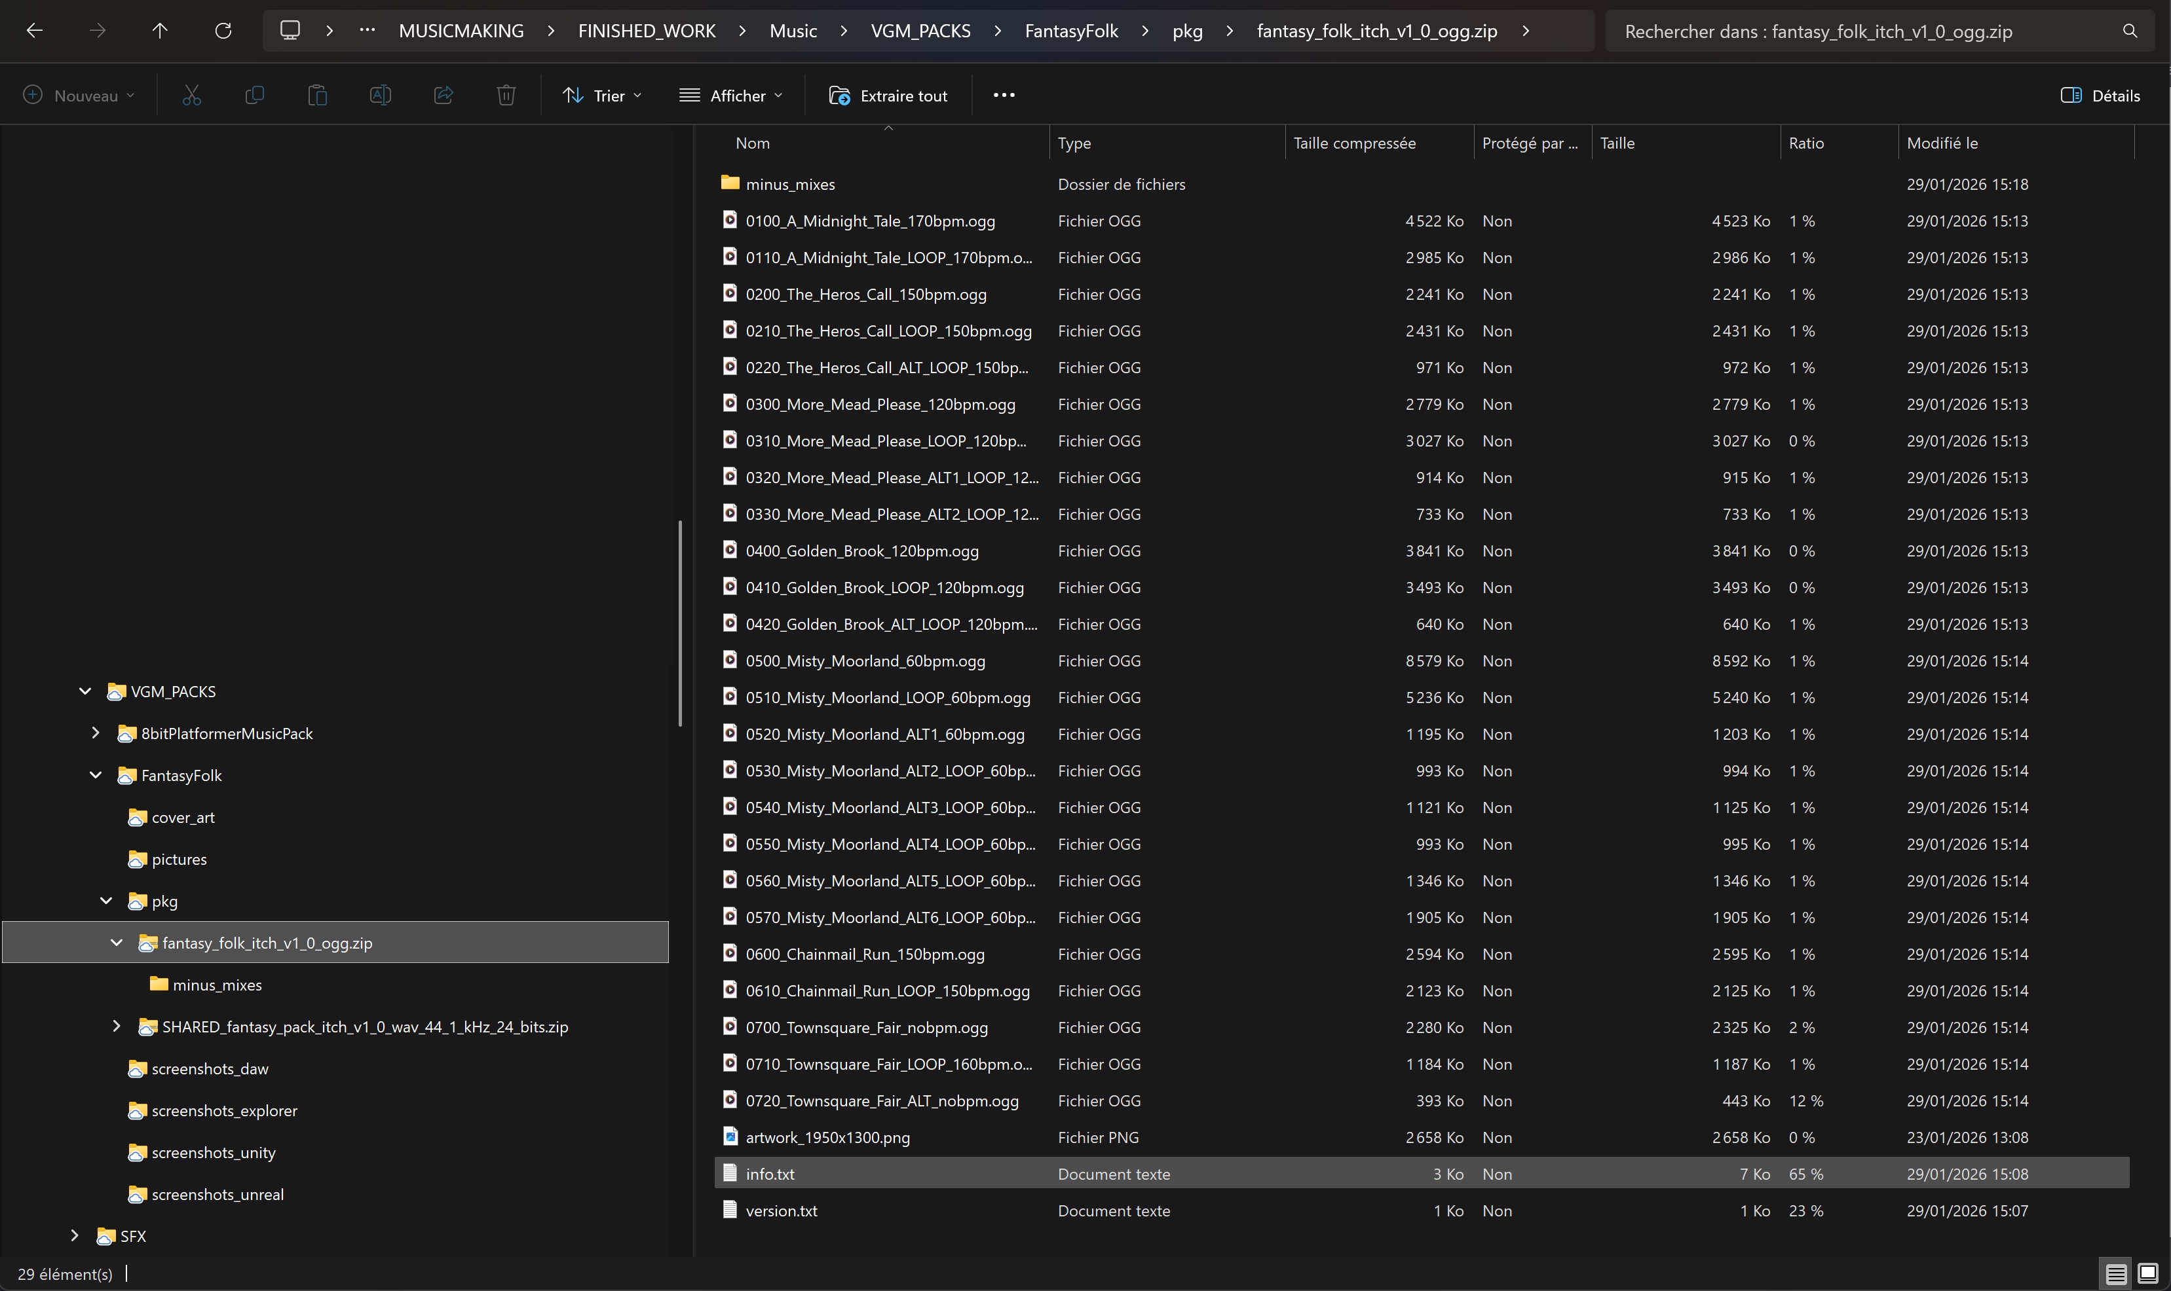The height and width of the screenshot is (1291, 2171).
Task: Refresh the current folder view
Action: click(223, 31)
